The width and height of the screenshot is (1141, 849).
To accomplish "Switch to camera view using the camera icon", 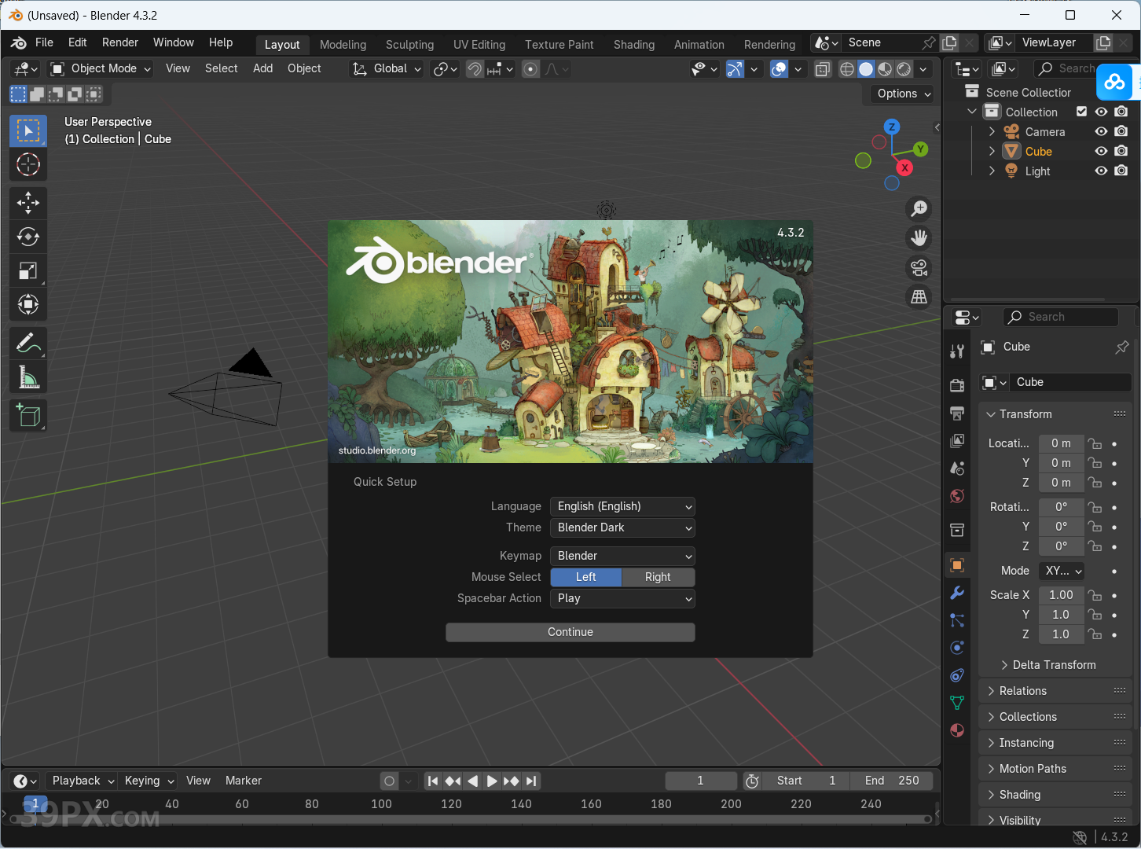I will (919, 268).
